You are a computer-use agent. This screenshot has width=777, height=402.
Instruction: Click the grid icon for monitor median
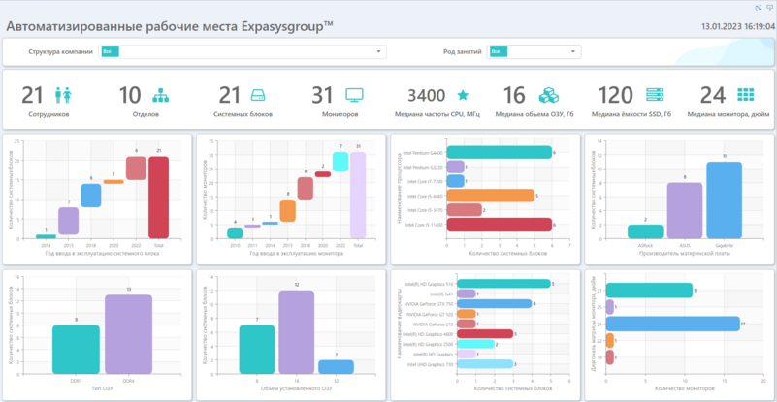746,95
